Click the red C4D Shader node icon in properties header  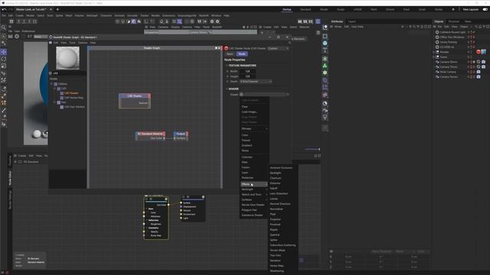[227, 48]
